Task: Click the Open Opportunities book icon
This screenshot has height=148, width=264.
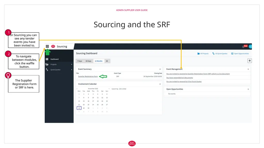Action: point(232,54)
